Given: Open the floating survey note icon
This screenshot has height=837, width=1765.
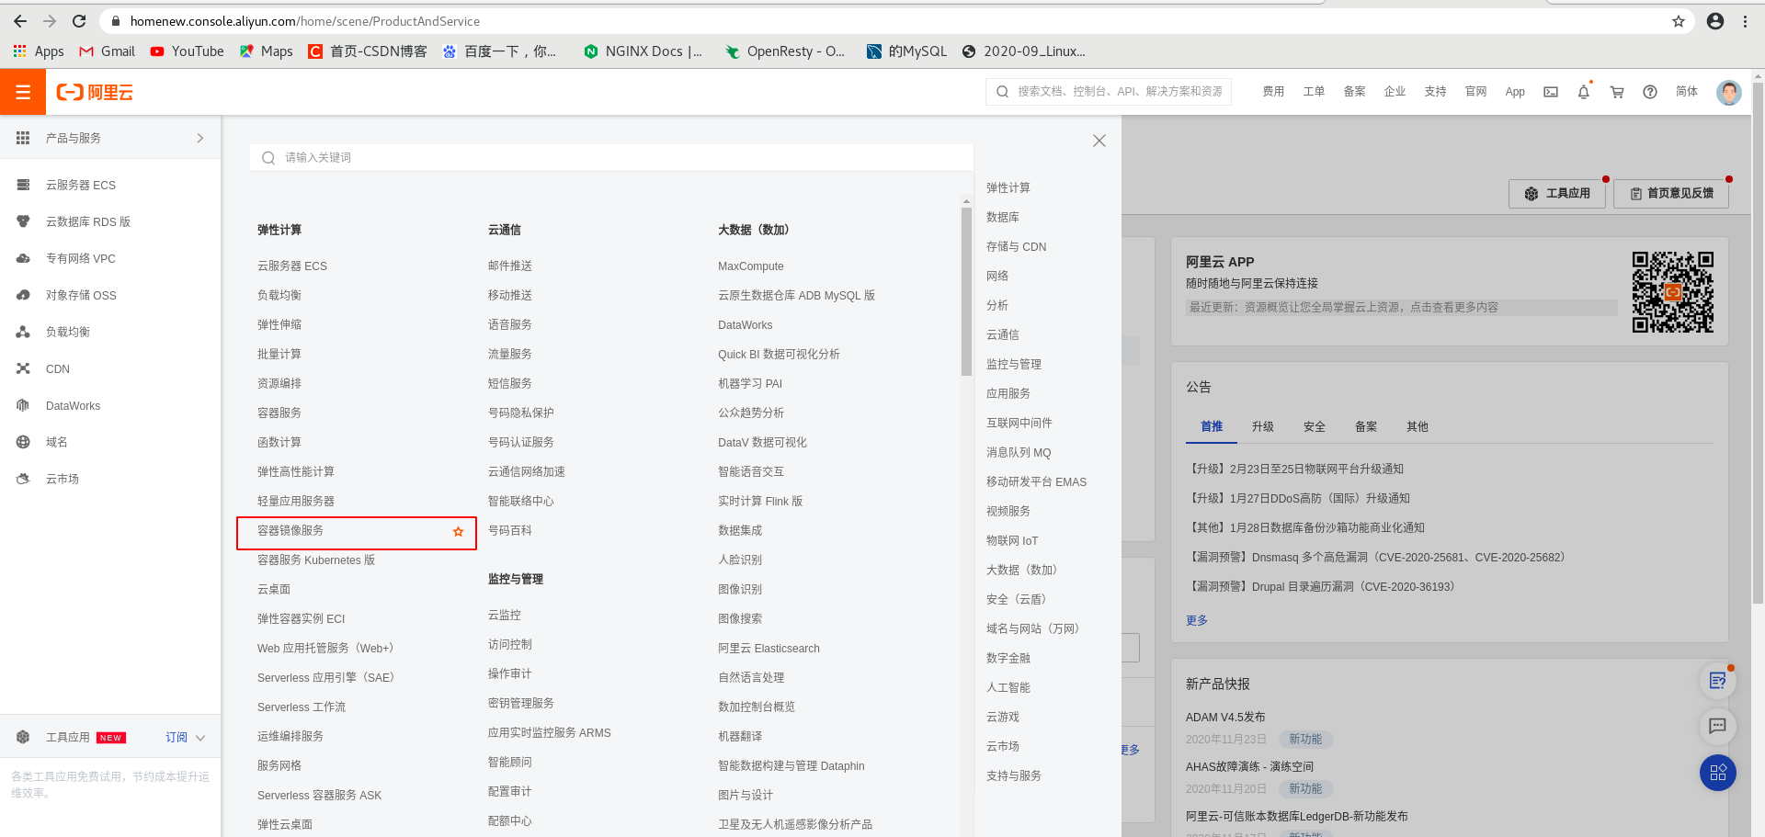Looking at the screenshot, I should (1717, 681).
